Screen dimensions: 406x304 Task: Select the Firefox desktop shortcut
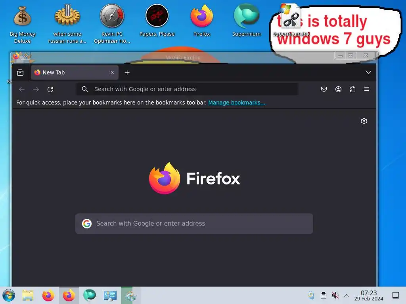pos(201,21)
